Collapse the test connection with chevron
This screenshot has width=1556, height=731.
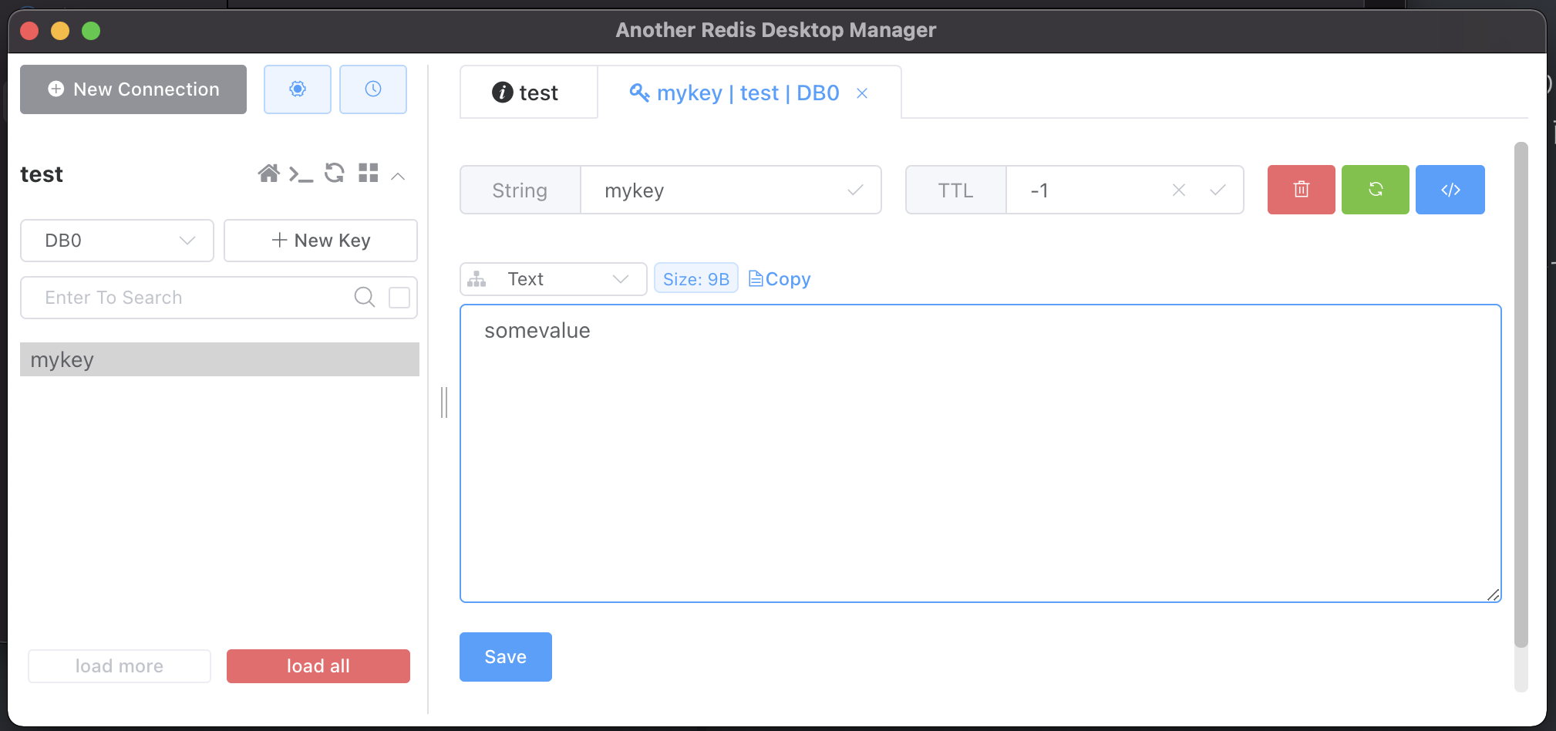[398, 177]
